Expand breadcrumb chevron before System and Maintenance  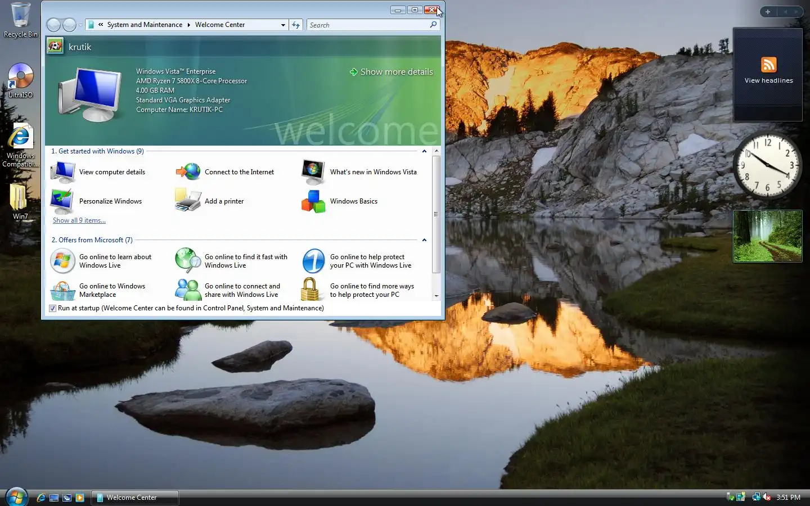point(101,25)
